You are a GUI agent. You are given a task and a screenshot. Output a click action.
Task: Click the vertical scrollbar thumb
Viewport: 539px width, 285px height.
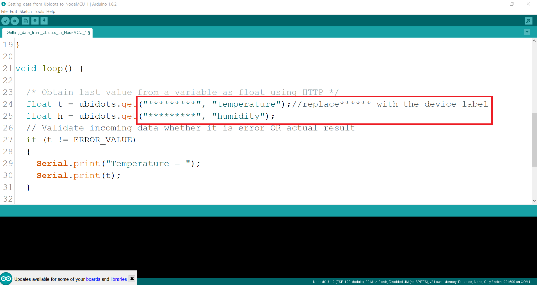coord(535,140)
